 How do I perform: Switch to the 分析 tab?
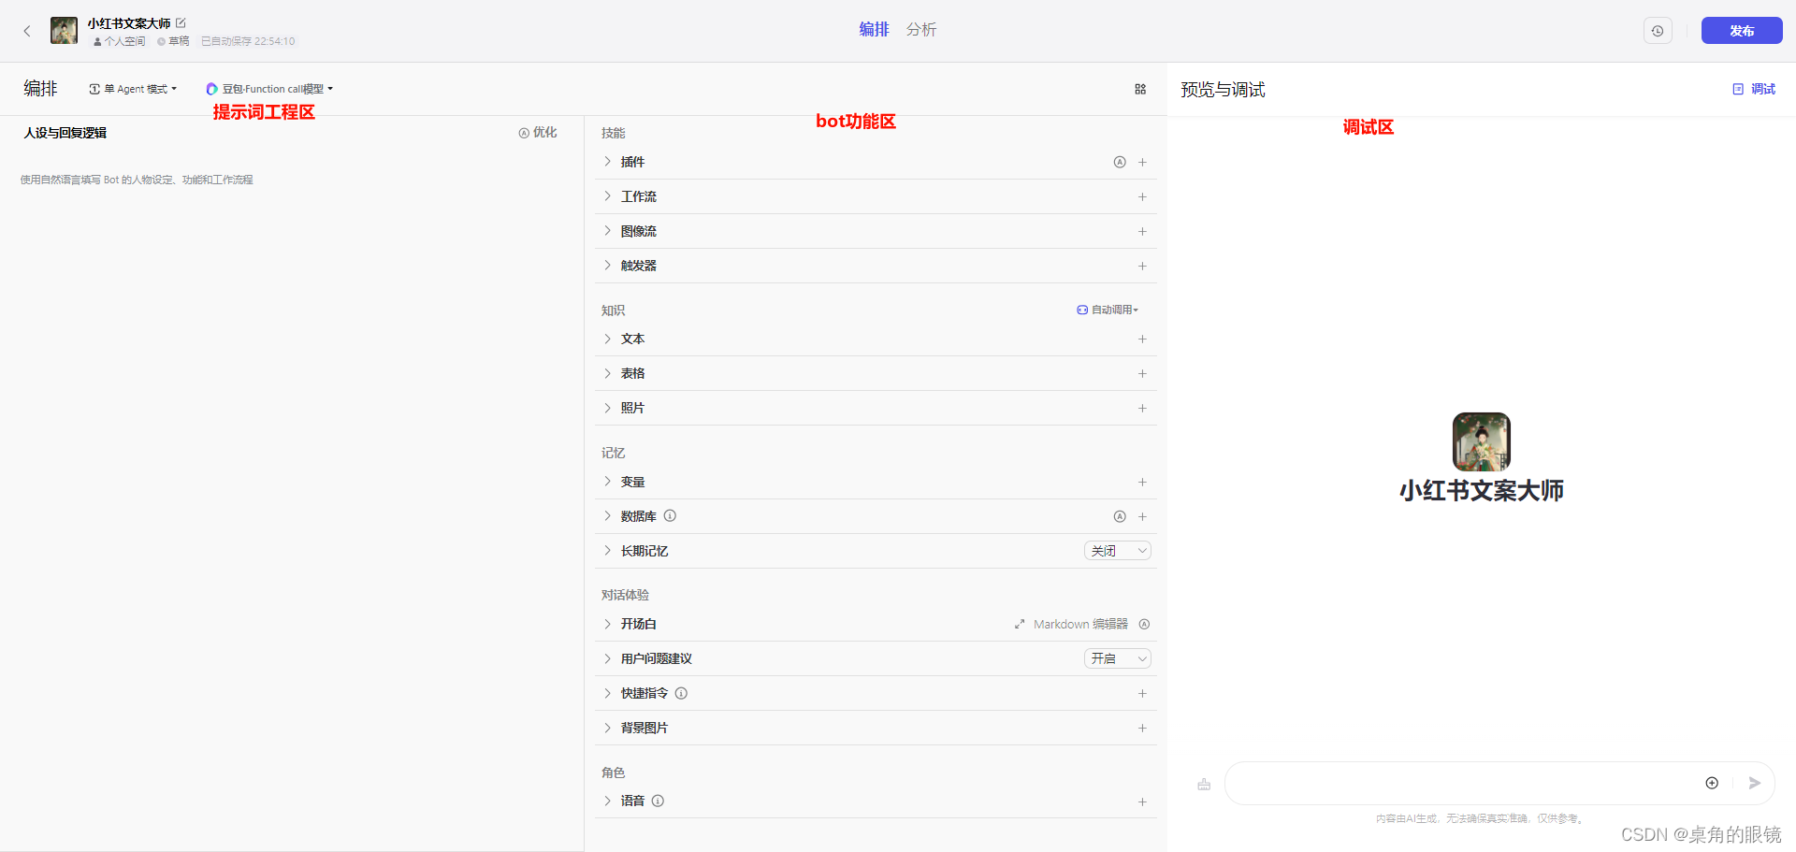pyautogui.click(x=921, y=29)
